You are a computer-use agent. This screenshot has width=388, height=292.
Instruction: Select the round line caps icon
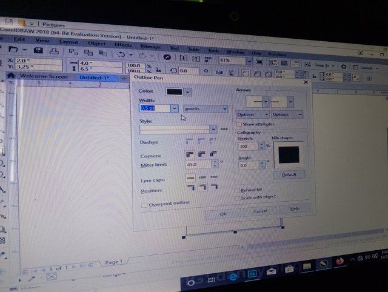202,177
